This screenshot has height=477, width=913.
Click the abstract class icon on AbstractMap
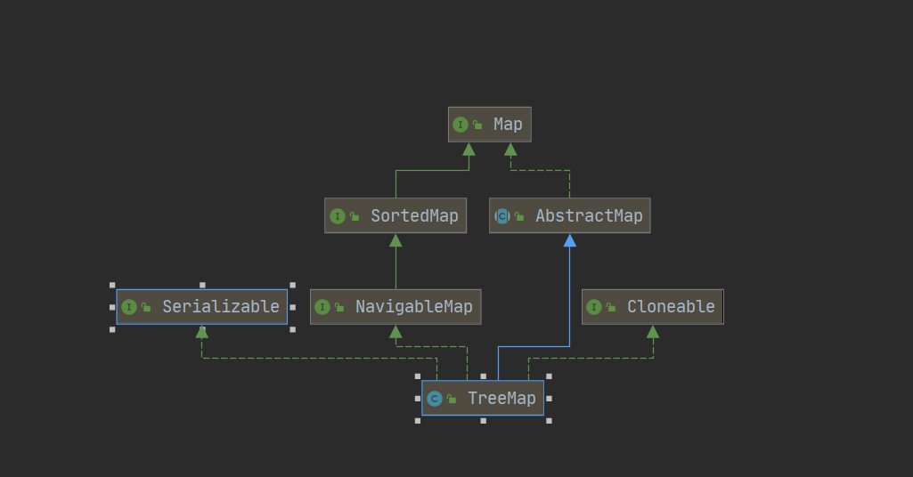[x=502, y=216]
